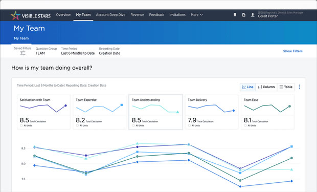The width and height of the screenshot is (317, 192).
Task: Open the Saved Filters sliders icon
Action: 23,53
